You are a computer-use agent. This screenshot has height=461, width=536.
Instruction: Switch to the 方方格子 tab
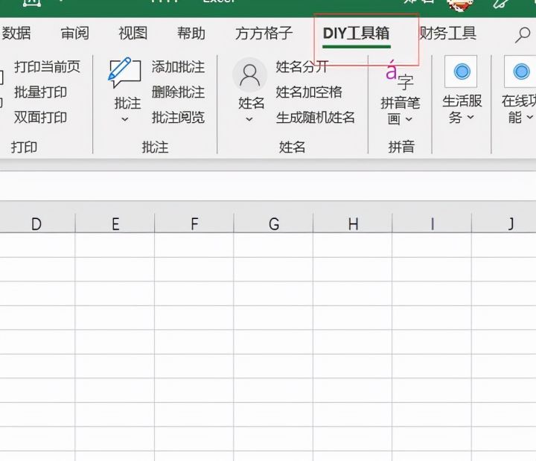(264, 34)
